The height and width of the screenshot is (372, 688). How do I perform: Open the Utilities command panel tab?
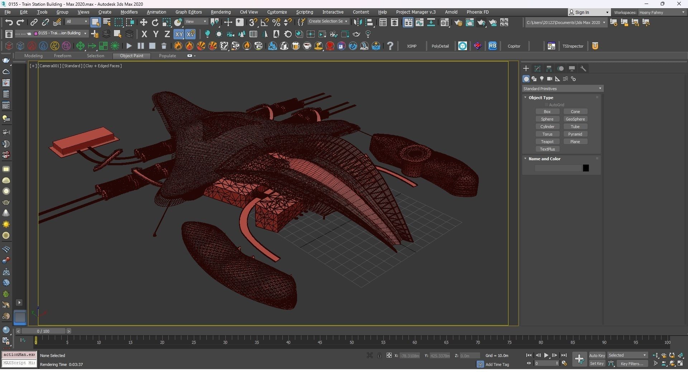point(583,69)
